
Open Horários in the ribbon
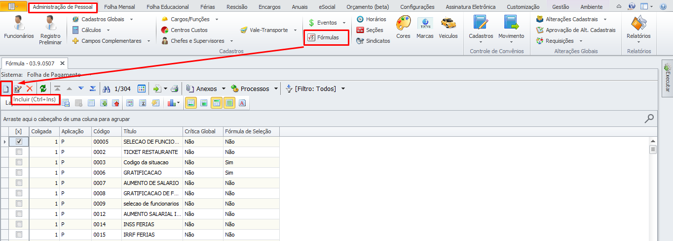tap(371, 19)
